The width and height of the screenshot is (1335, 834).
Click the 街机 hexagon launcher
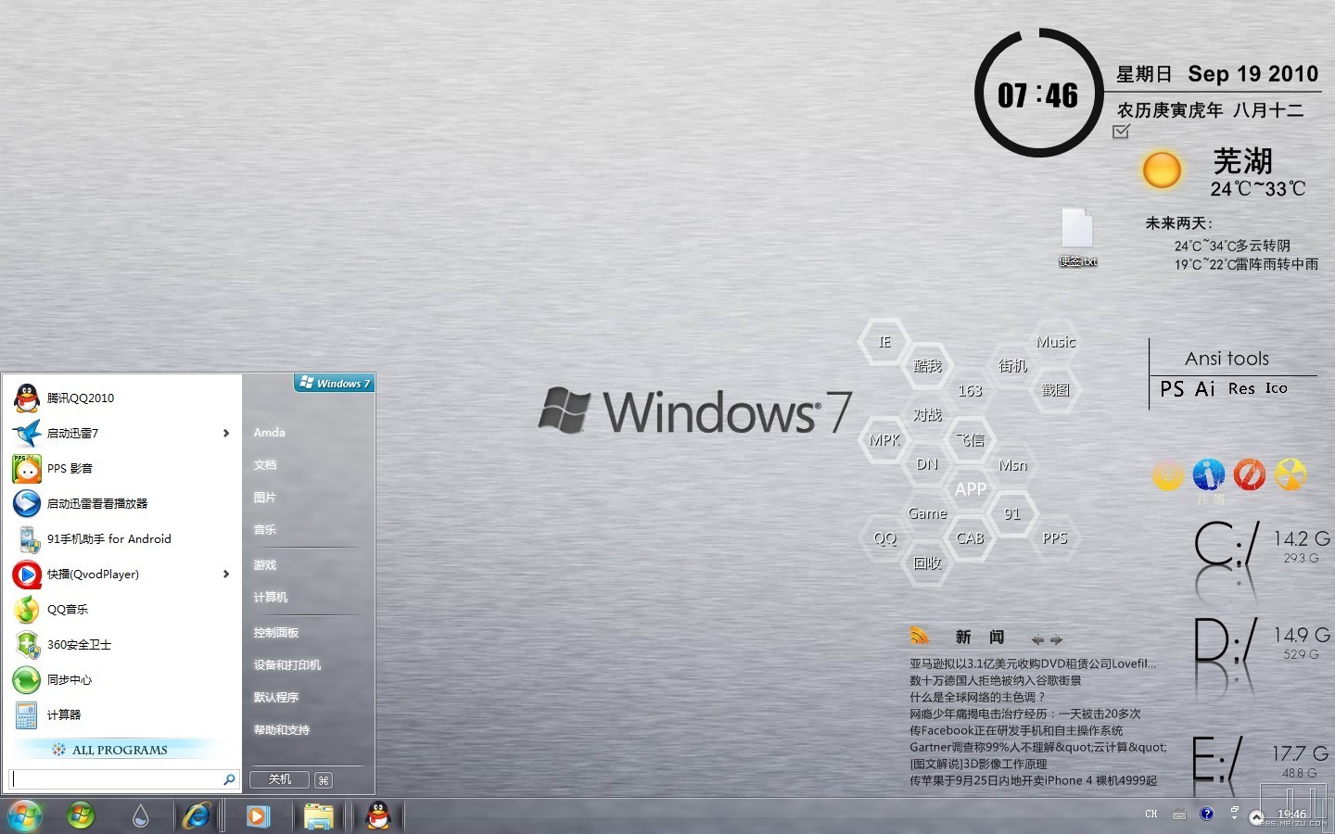tap(1012, 366)
